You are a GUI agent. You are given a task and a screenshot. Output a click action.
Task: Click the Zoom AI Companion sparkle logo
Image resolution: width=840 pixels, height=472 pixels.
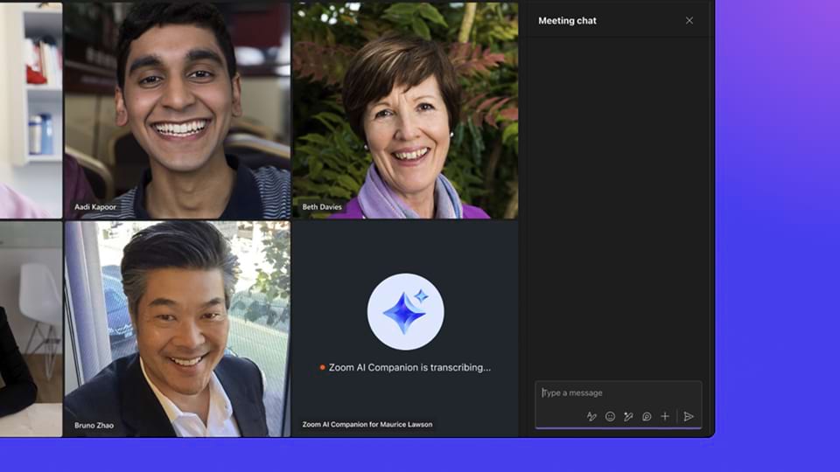pos(405,312)
